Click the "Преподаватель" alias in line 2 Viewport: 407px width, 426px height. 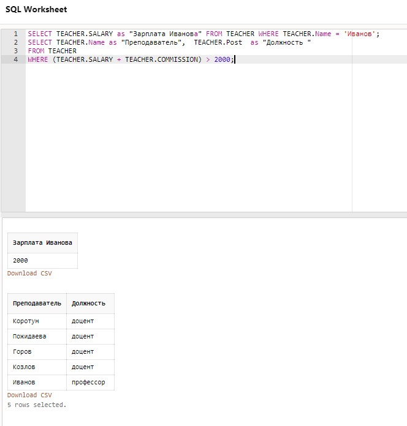151,43
